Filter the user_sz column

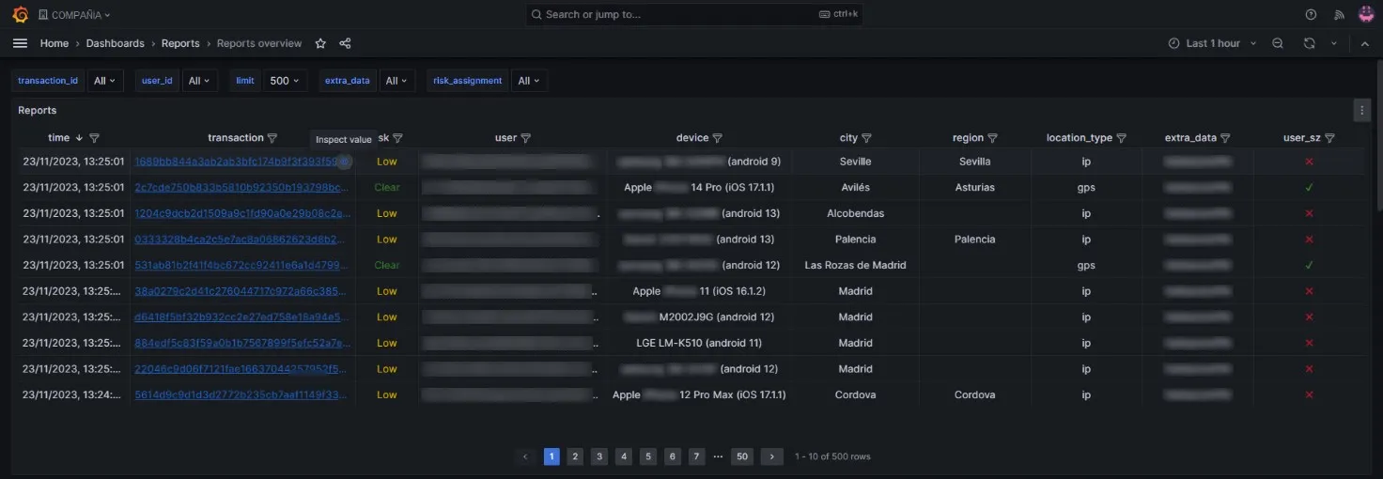pyautogui.click(x=1329, y=138)
